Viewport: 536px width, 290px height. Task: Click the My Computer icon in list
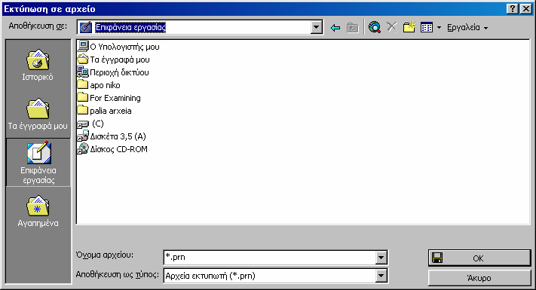tap(83, 46)
